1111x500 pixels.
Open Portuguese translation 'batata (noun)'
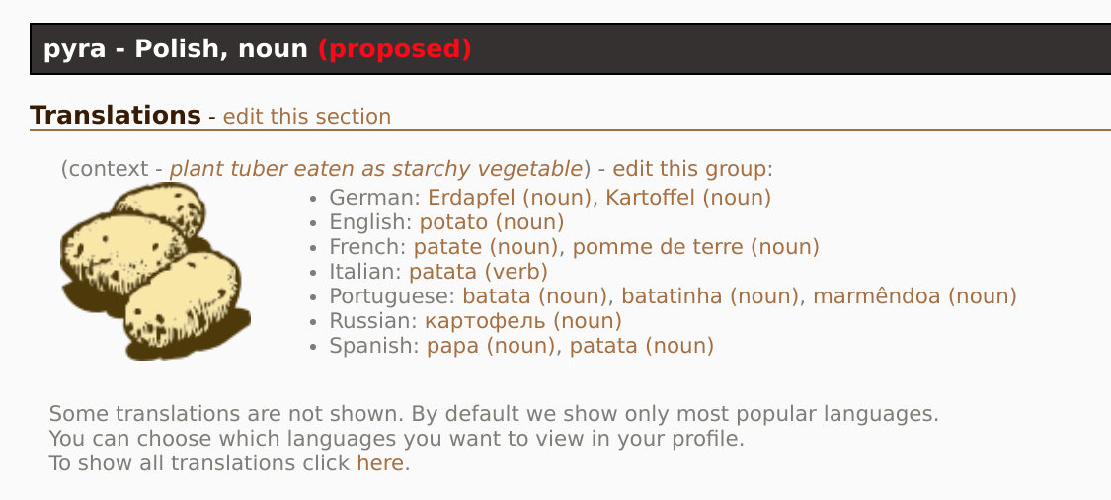534,296
